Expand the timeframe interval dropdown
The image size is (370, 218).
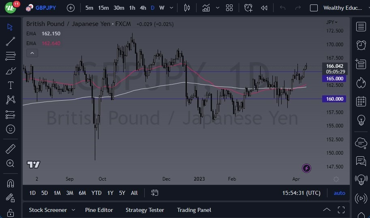coord(171,8)
